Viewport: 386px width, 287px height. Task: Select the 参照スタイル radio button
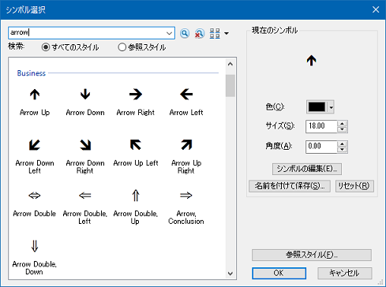[x=122, y=47]
